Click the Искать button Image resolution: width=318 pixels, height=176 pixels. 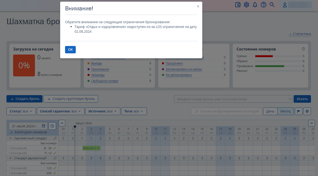pos(302,99)
